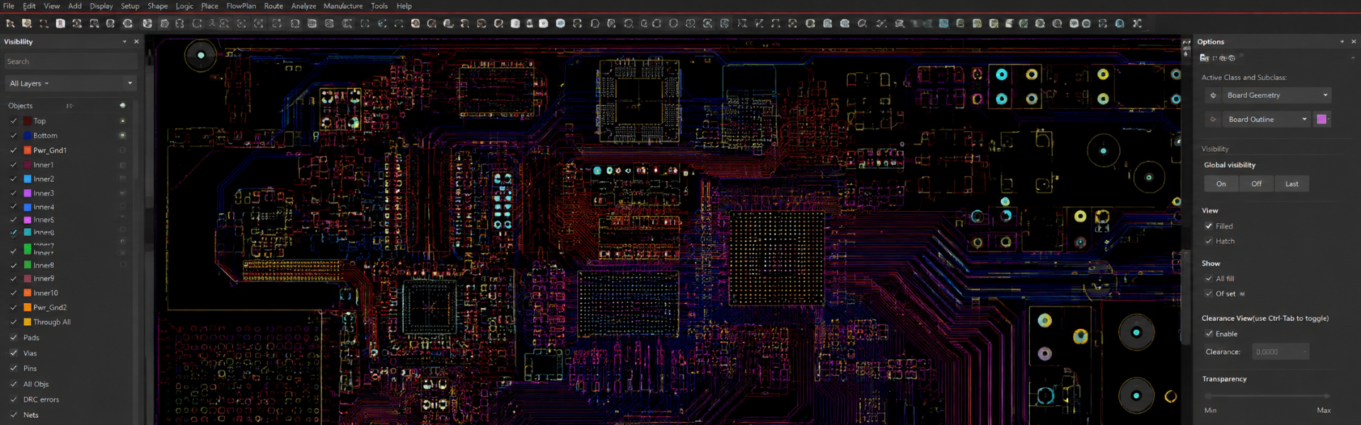Click the icon left of Board Outline dropdown
Viewport: 1361px width, 425px height.
pos(1213,119)
